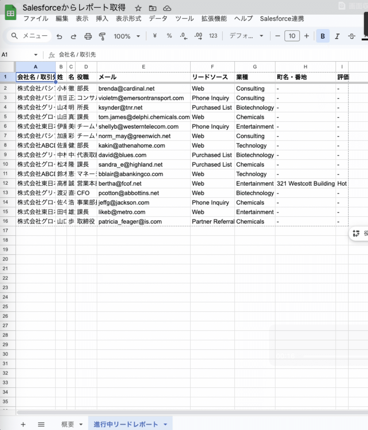Click the convert to table suggestion chip
The width and height of the screenshot is (368, 430).
(359, 233)
